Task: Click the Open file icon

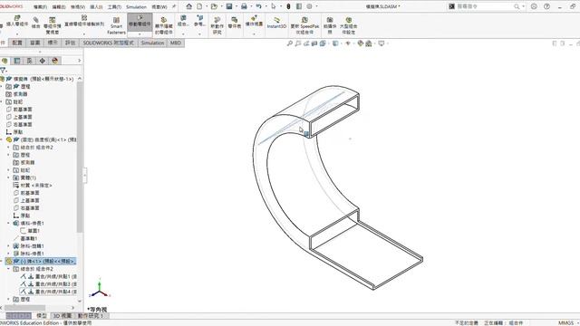Action: tap(214, 6)
